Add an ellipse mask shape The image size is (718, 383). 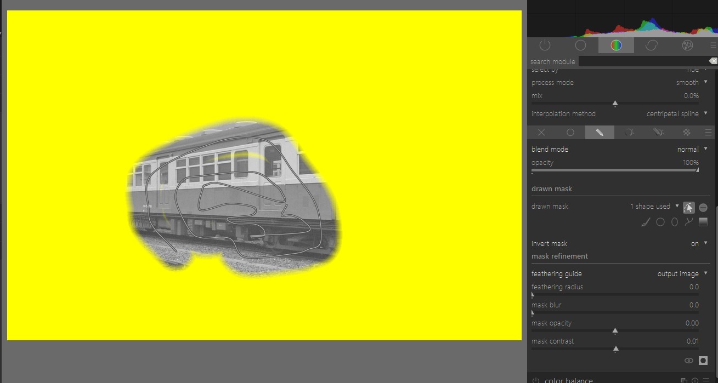tap(675, 222)
